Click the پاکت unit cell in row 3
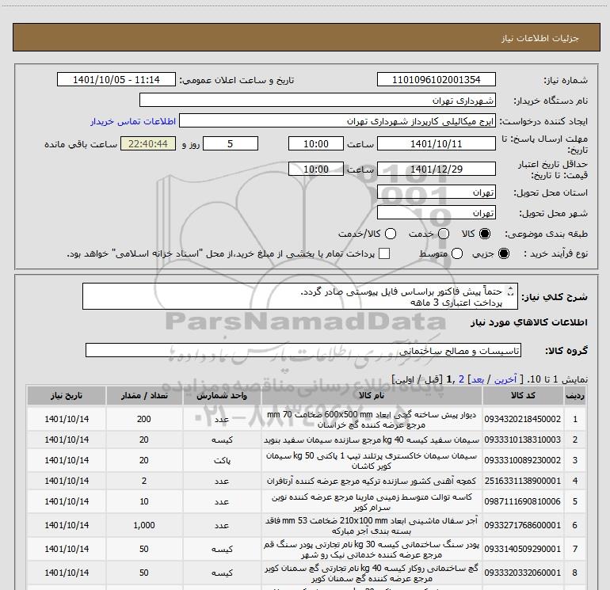Image resolution: width=610 pixels, height=590 pixels. tap(222, 460)
